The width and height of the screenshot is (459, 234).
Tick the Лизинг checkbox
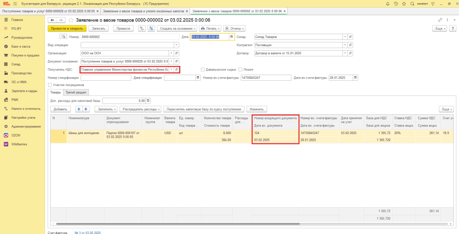point(241,69)
